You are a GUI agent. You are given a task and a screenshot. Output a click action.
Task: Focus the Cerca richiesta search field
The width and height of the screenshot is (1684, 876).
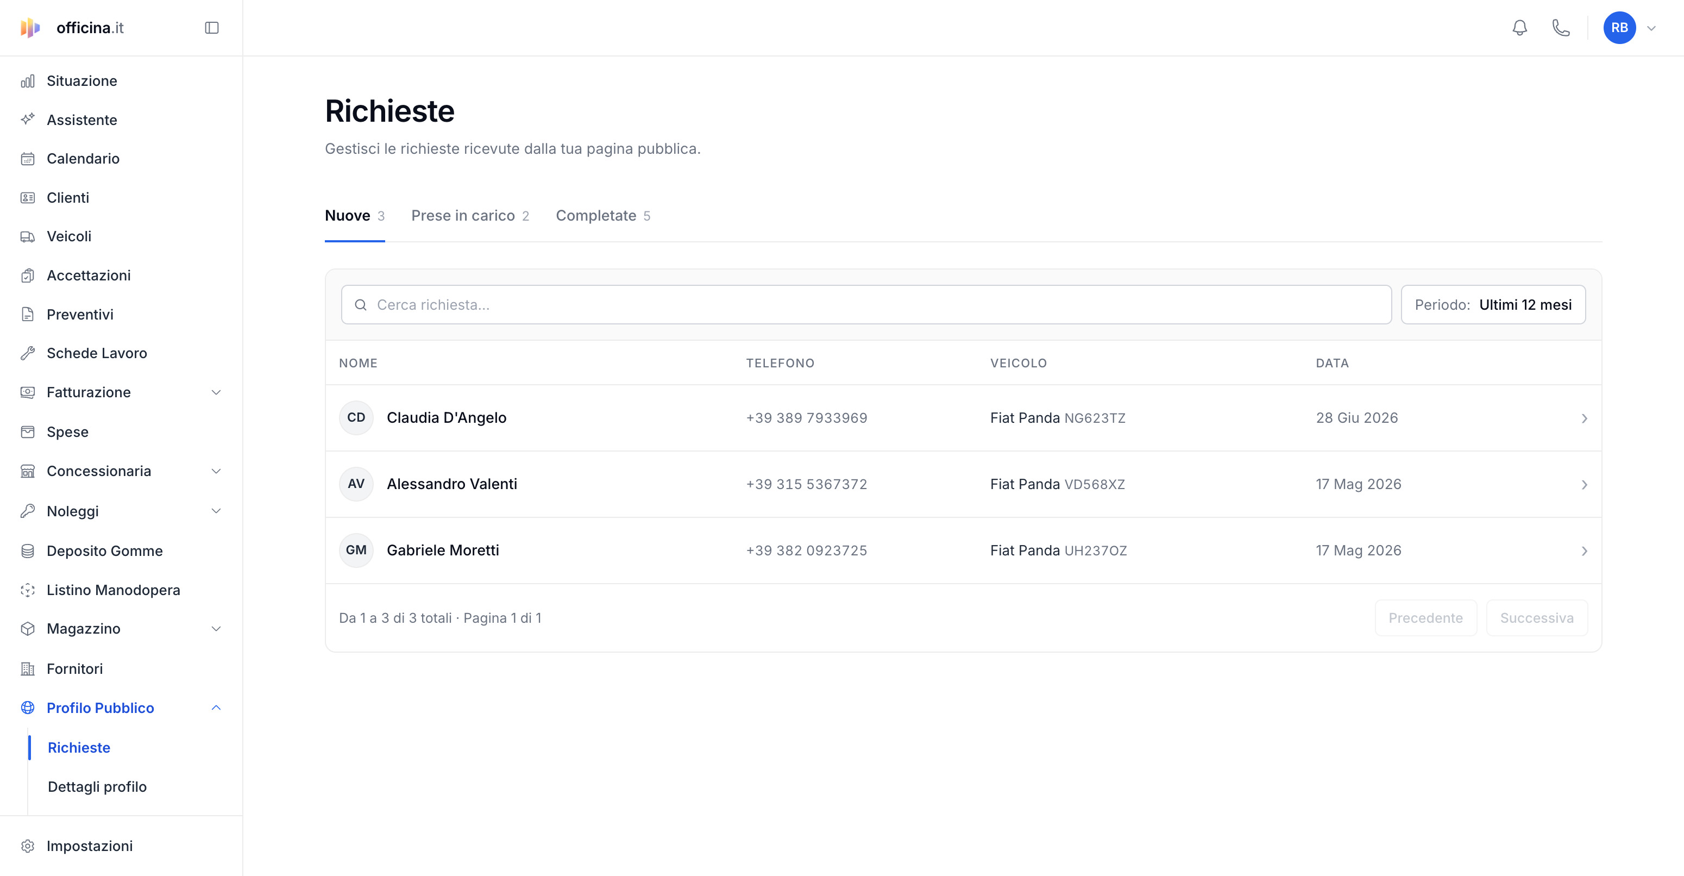tap(866, 305)
